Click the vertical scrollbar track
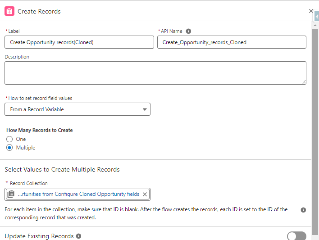Screen dimensions: 319x240 click(x=315, y=131)
